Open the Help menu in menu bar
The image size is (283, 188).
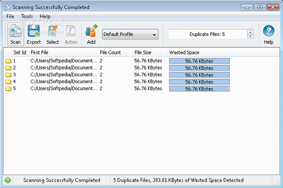[45, 17]
